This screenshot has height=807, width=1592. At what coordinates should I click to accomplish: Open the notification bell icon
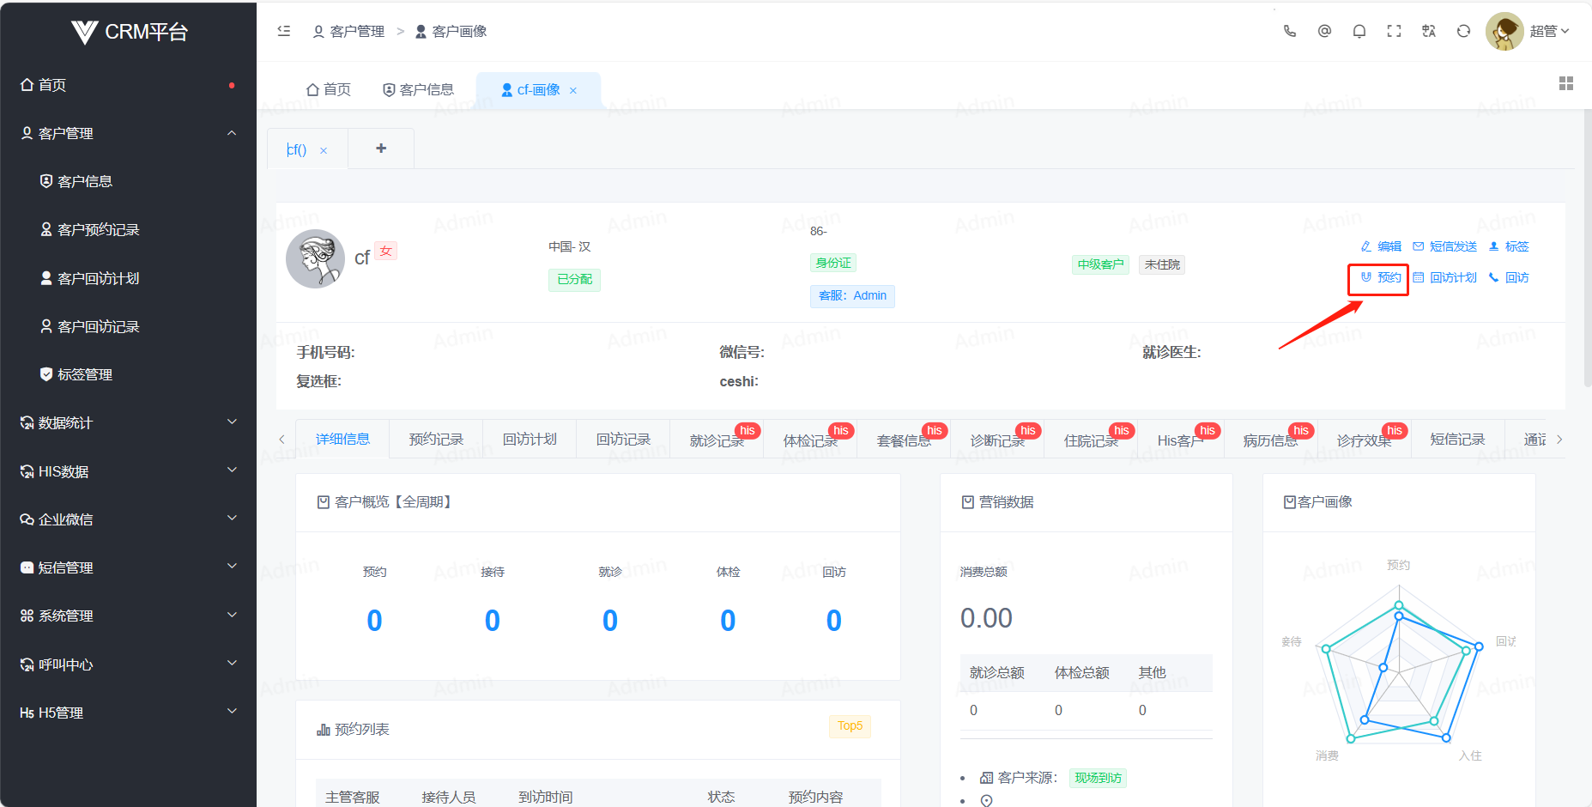click(1359, 31)
